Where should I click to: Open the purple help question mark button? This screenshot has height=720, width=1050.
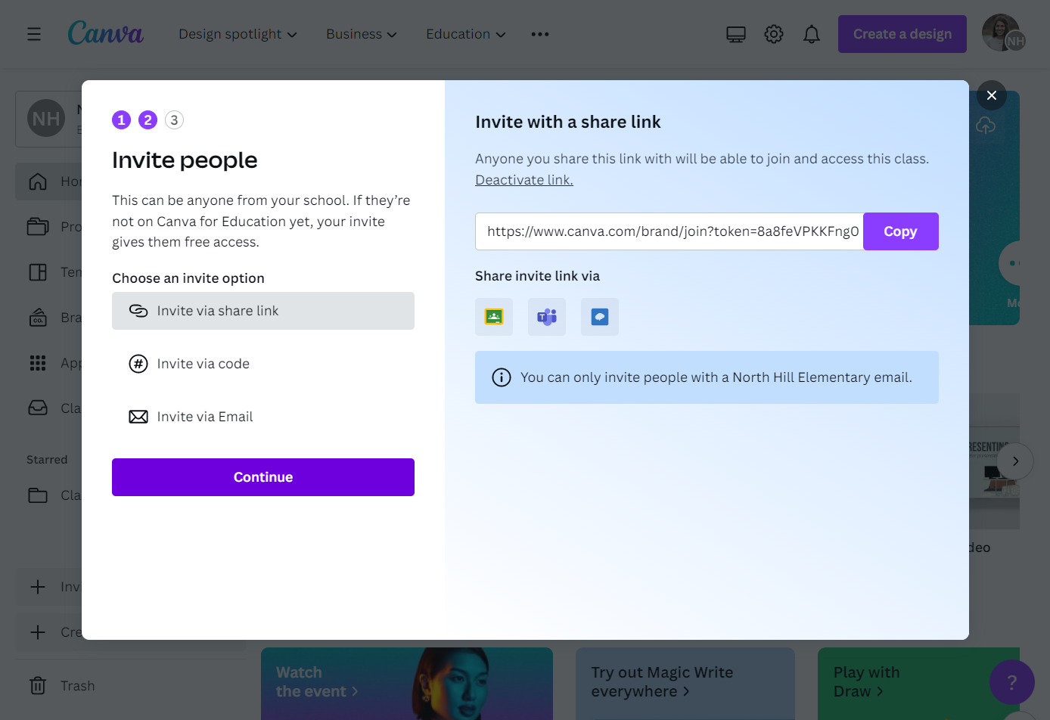pyautogui.click(x=1012, y=682)
